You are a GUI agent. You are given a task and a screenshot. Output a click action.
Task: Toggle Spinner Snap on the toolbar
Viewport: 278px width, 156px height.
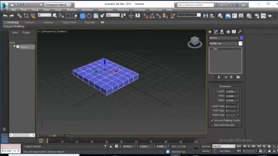pos(165,16)
